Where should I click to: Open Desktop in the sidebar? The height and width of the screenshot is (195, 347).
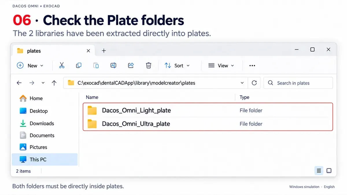tap(33, 111)
